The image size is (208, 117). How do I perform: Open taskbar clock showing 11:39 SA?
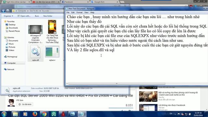coord(198,114)
